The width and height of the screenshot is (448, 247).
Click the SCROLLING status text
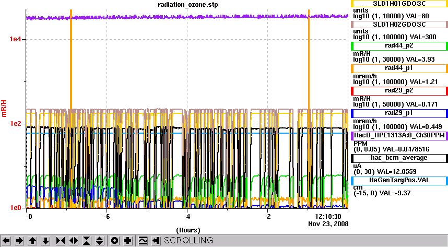[188, 240]
